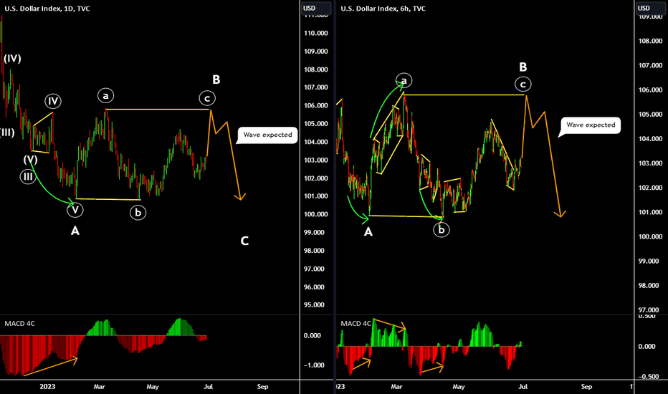Click 'Mar' on the 6h chart time axis
Viewport: 668px width, 394px height.
point(396,387)
